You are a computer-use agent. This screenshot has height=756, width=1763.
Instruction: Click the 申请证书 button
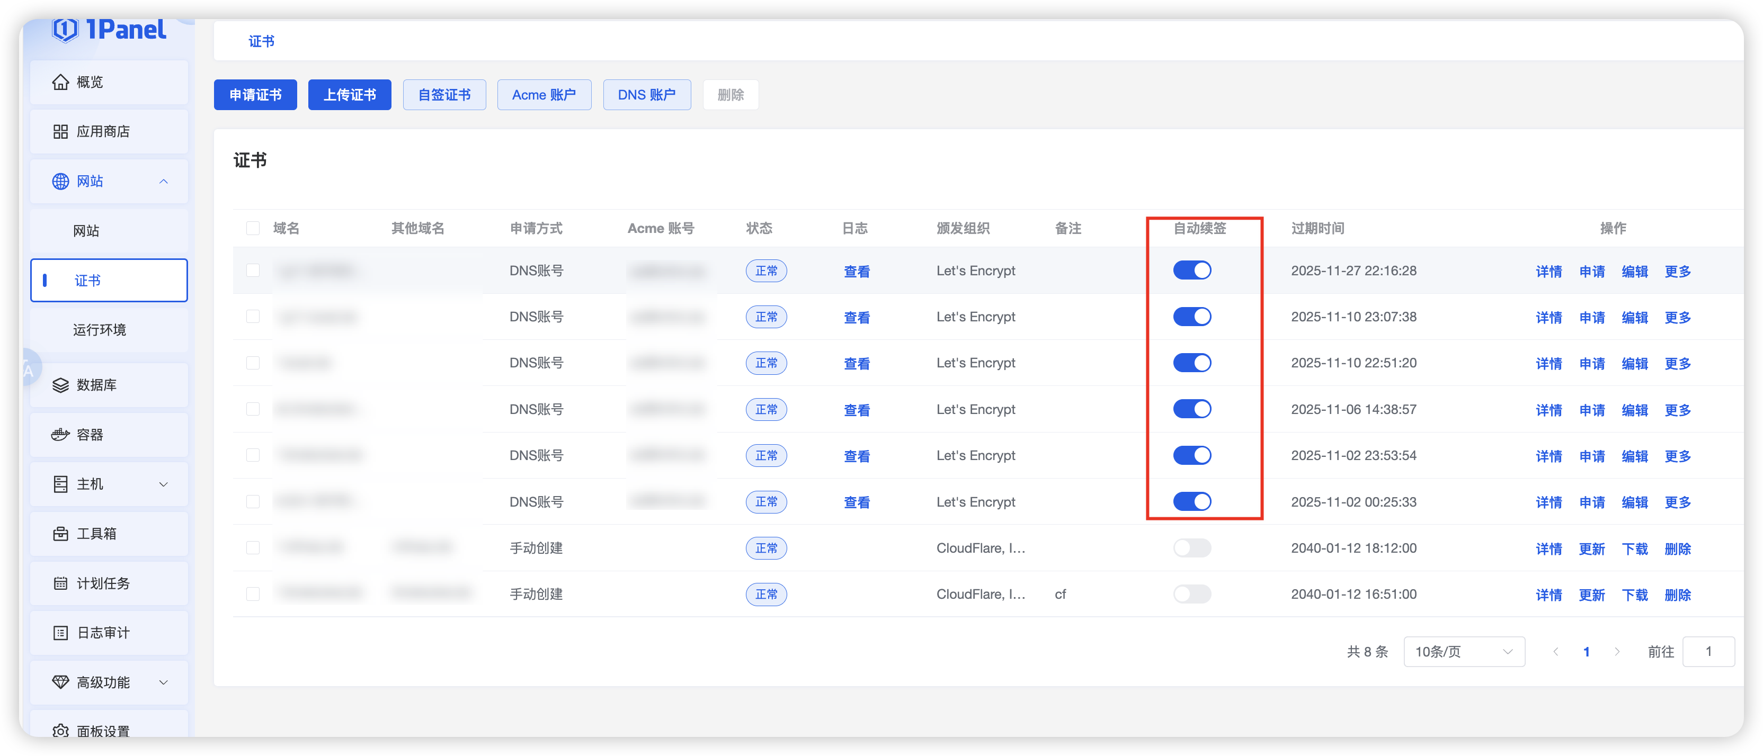[x=255, y=95]
